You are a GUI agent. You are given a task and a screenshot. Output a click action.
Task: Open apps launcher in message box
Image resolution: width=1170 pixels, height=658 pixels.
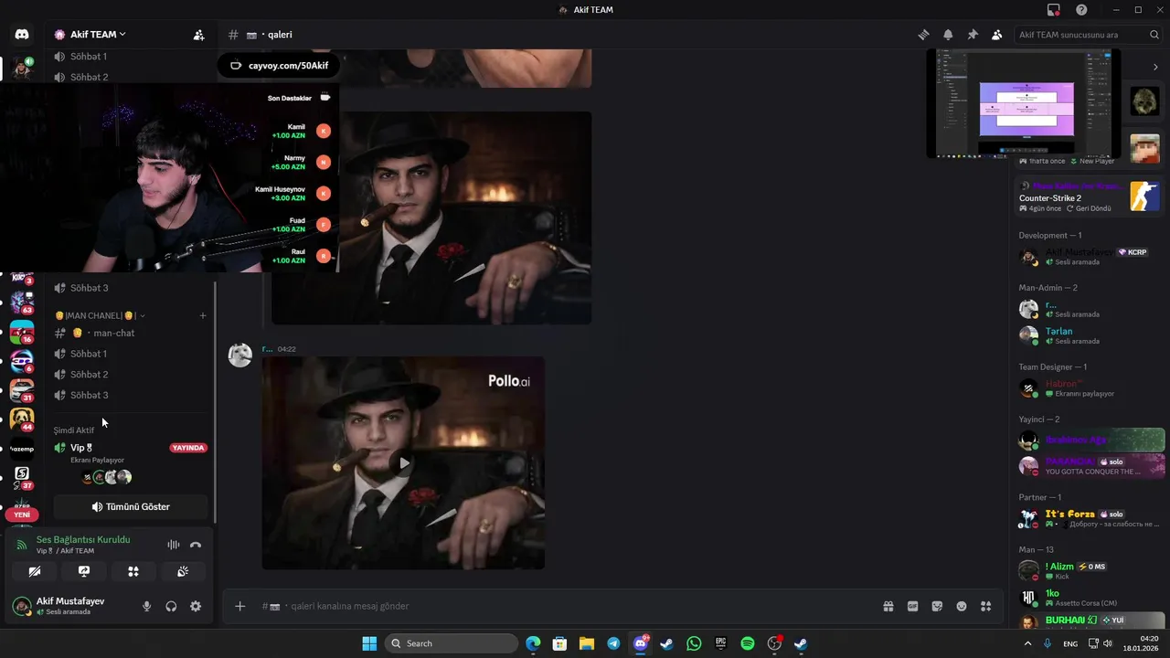click(986, 606)
